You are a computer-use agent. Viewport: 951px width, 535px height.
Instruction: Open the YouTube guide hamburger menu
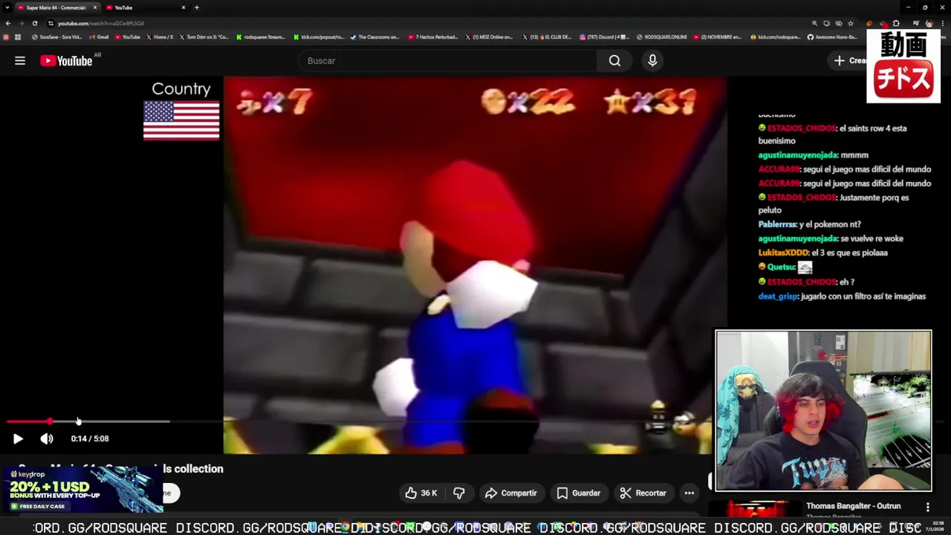pos(20,61)
